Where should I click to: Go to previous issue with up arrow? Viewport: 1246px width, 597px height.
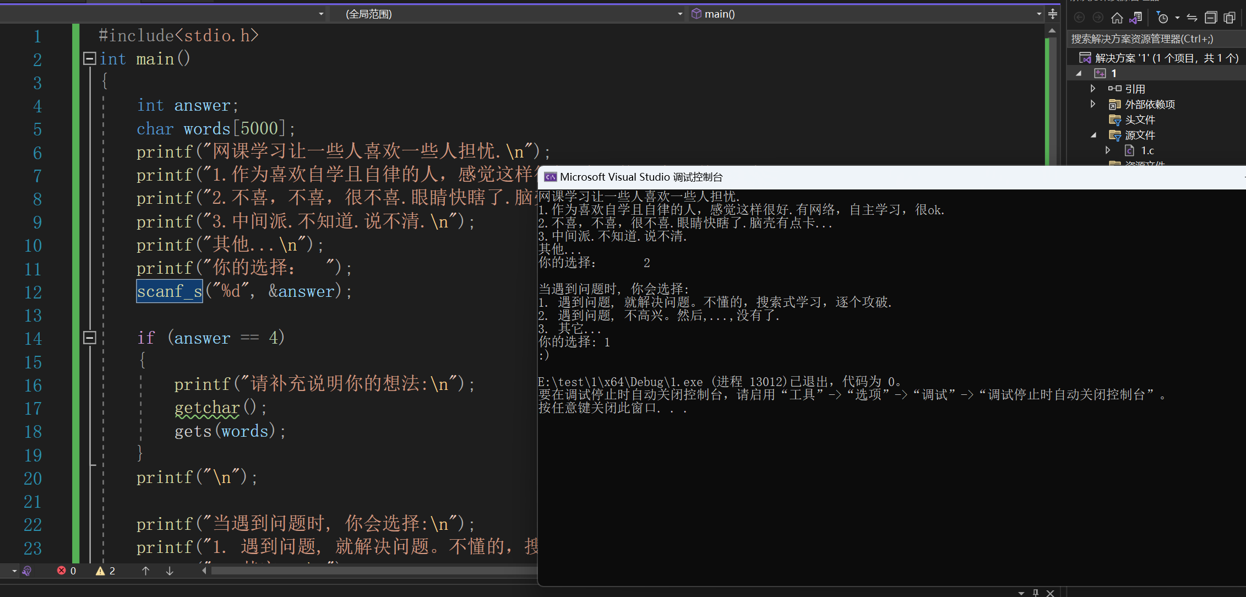point(145,571)
